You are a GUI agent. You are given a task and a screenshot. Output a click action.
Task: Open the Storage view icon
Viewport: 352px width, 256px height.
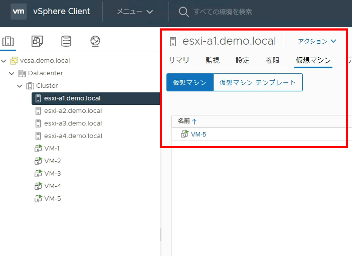coord(66,41)
